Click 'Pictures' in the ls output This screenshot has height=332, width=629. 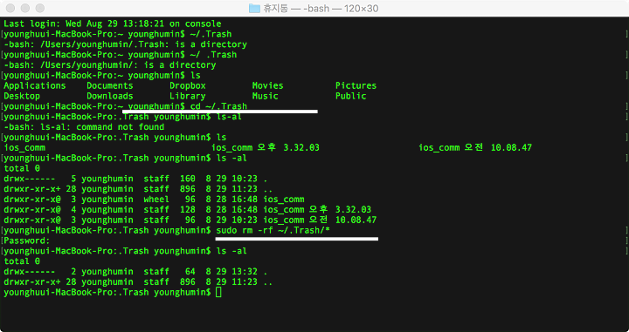(x=356, y=85)
